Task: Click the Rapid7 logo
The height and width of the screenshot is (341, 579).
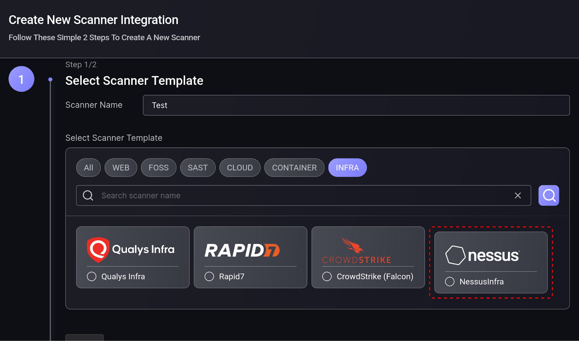Action: click(x=242, y=250)
